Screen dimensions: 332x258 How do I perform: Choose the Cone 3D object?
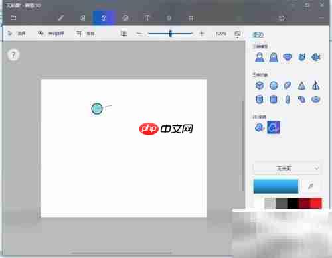(x=301, y=86)
